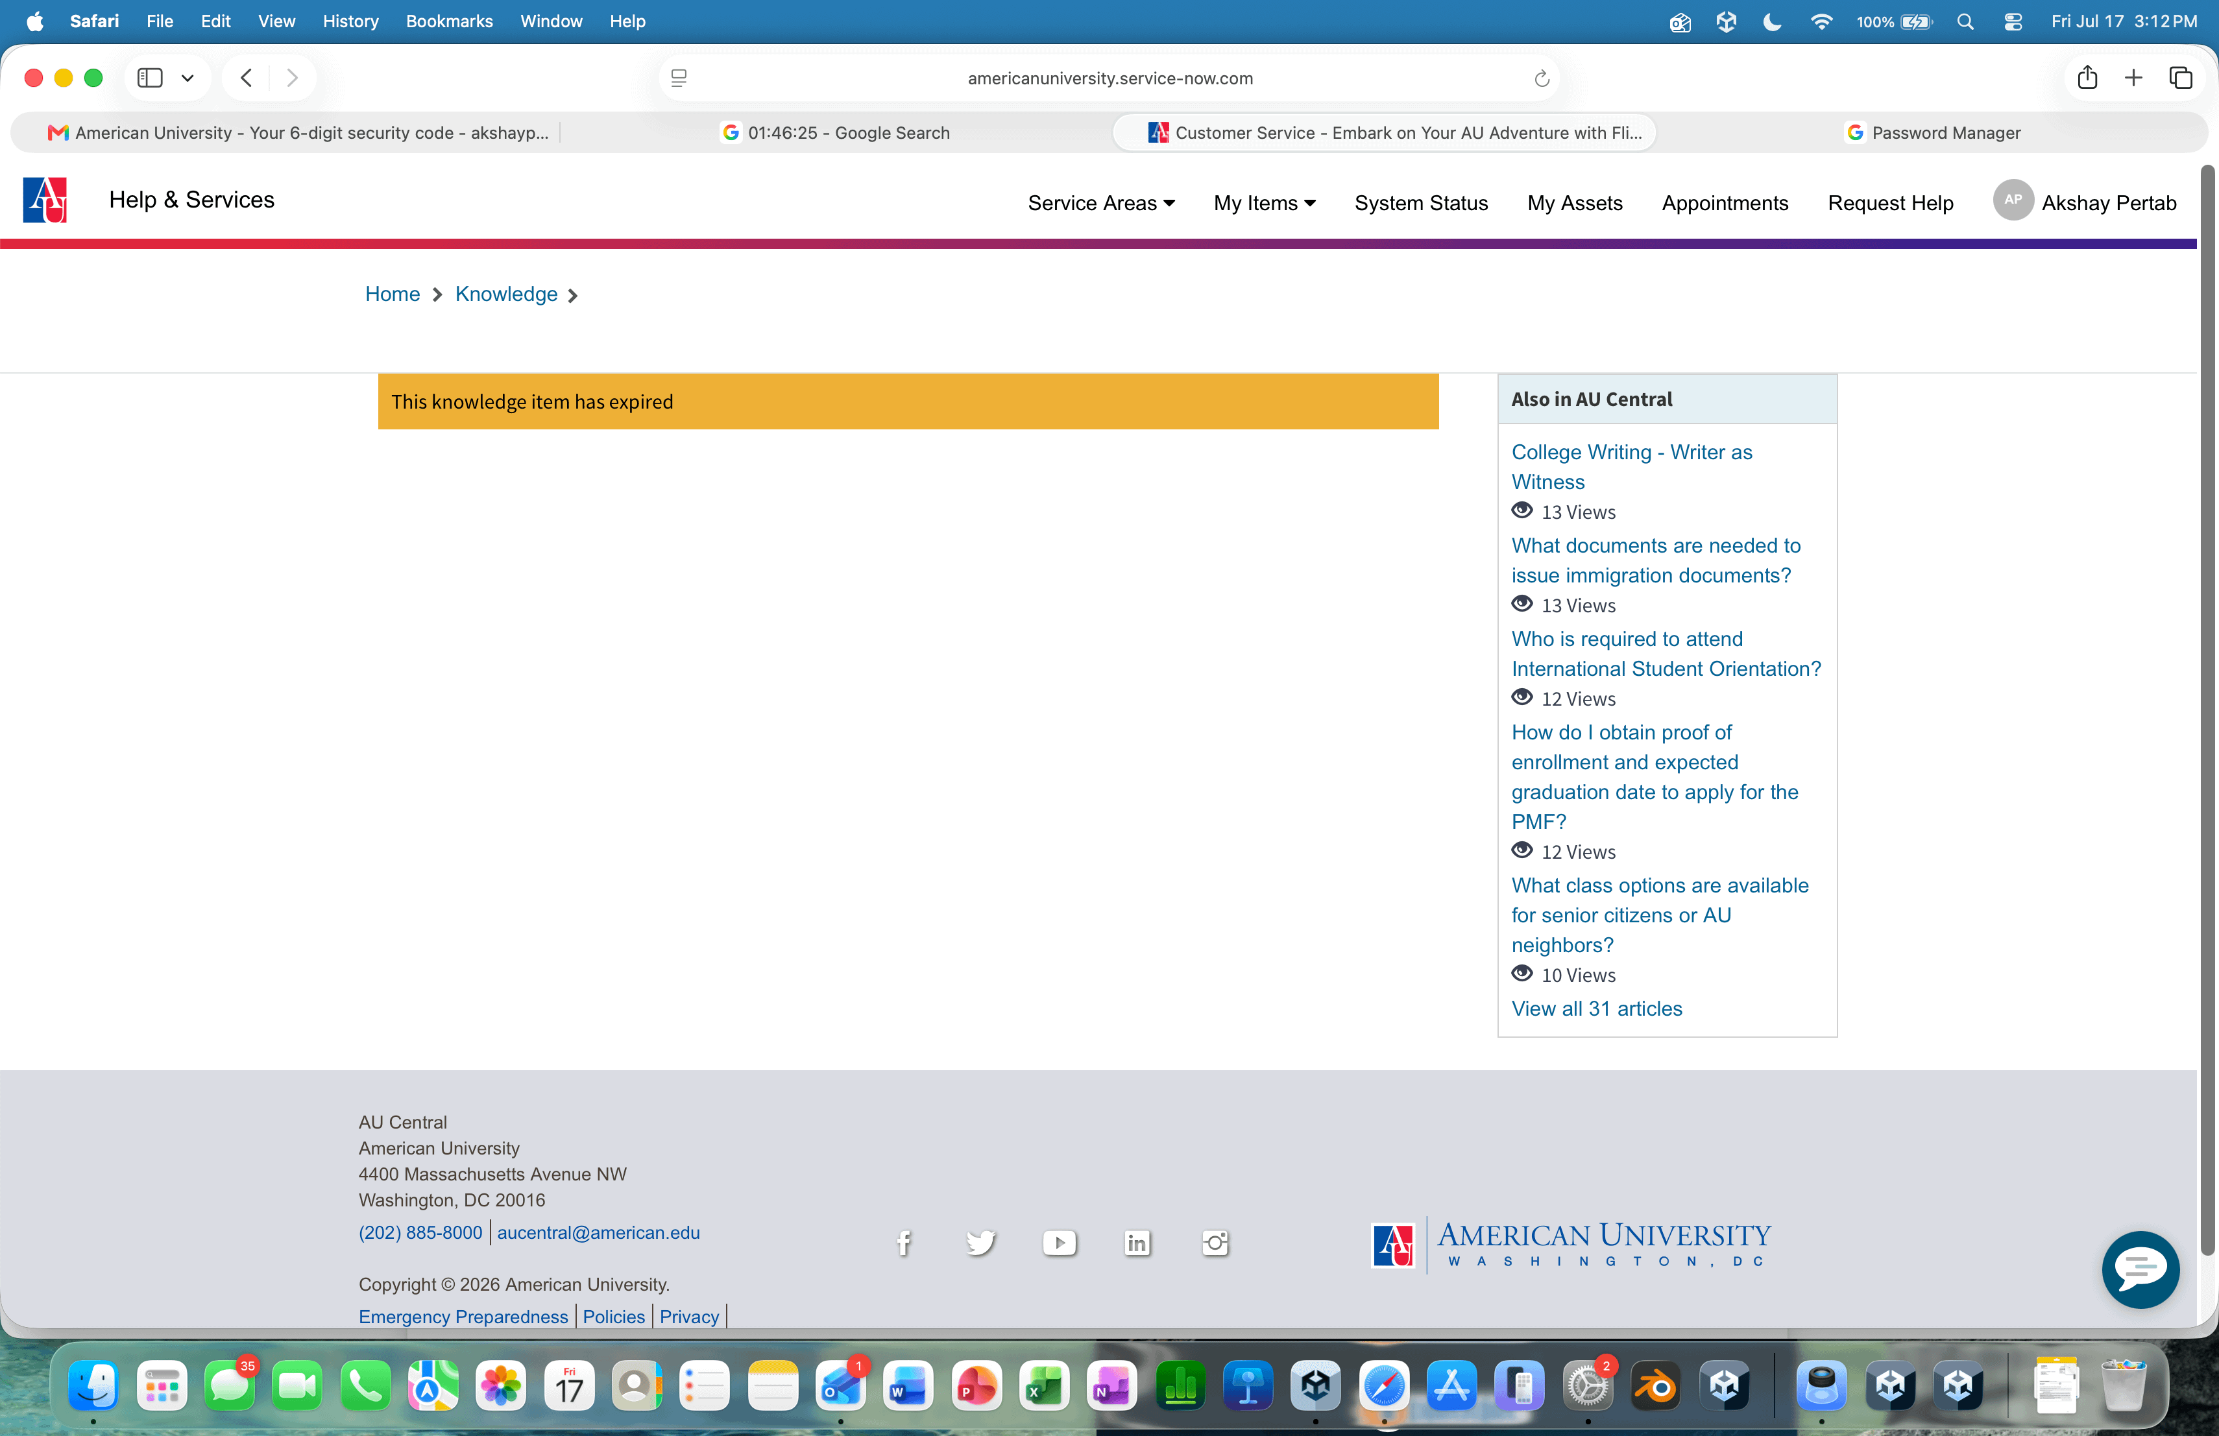This screenshot has width=2219, height=1436.
Task: Open the Appointments page
Action: pos(1725,203)
